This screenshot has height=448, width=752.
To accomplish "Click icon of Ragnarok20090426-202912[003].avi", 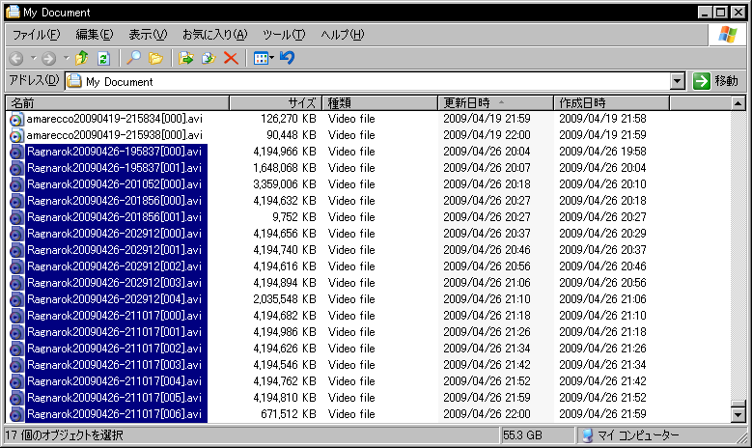I will [16, 283].
